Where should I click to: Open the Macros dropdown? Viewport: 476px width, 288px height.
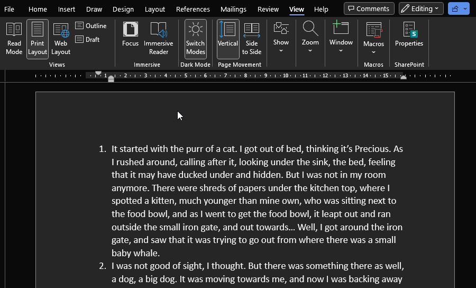click(x=373, y=38)
